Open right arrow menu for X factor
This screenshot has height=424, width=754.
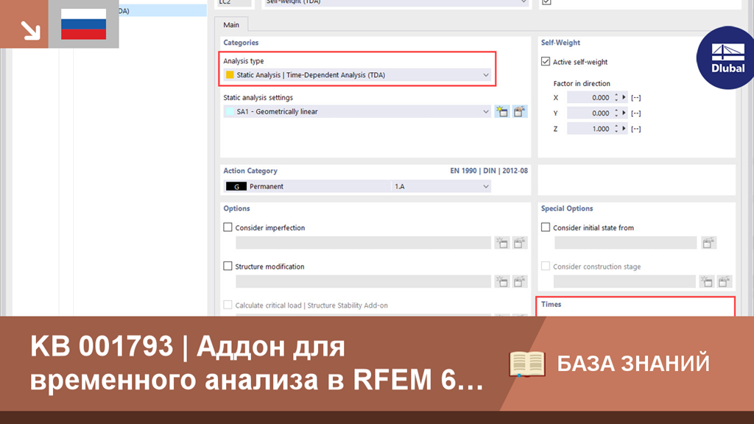(624, 98)
